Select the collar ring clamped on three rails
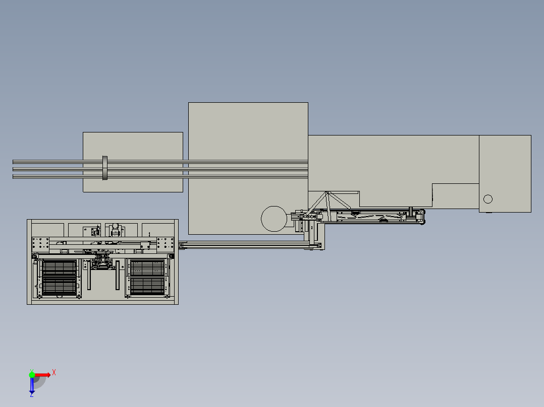 (x=105, y=168)
